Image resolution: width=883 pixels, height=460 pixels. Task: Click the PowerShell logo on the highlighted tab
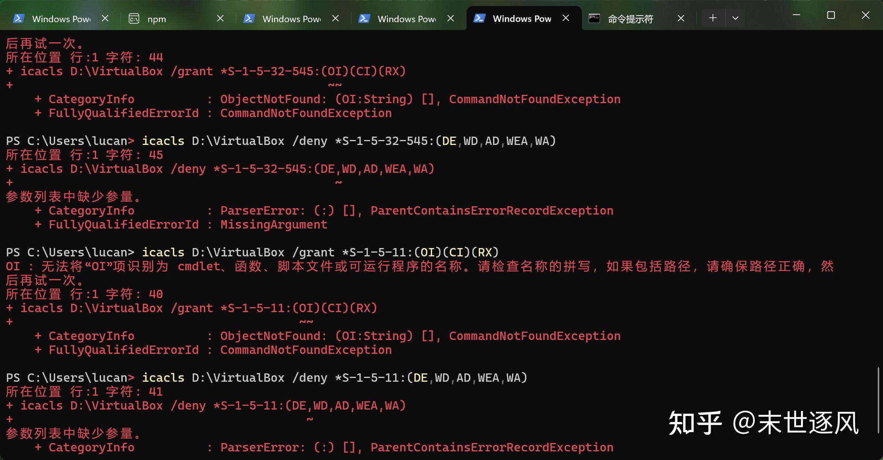click(x=480, y=18)
